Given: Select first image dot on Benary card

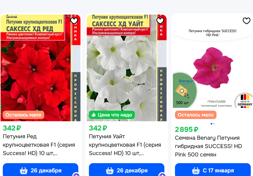Looking at the screenshot, I should (x=211, y=124).
